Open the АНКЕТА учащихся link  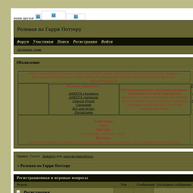click(84, 94)
